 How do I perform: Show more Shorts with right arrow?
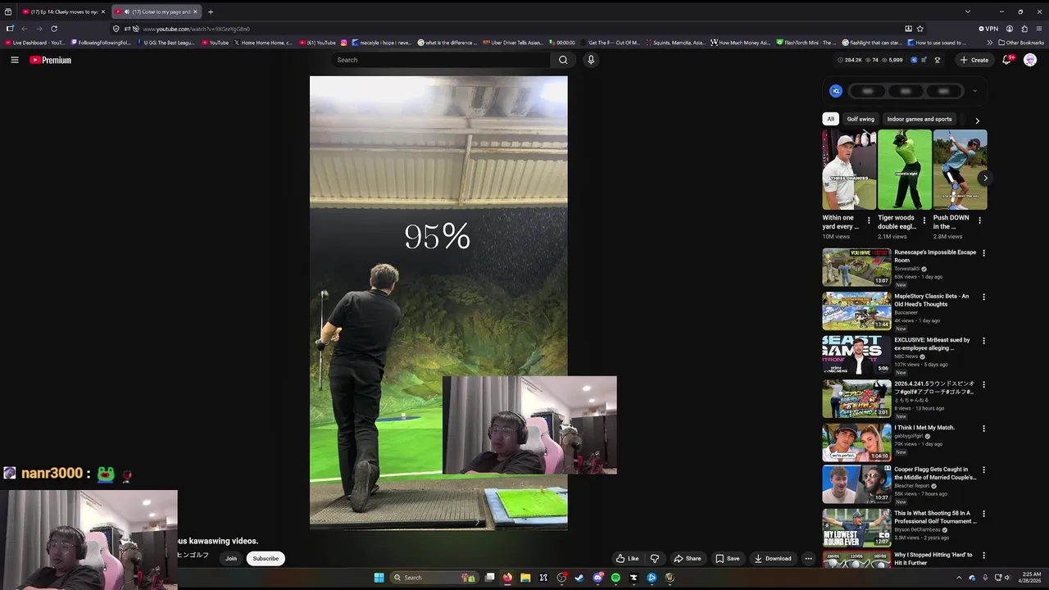[985, 178]
